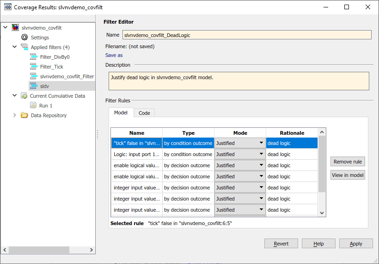
Task: Click the rules table vertical scrollbar down arrow
Action: [322, 213]
